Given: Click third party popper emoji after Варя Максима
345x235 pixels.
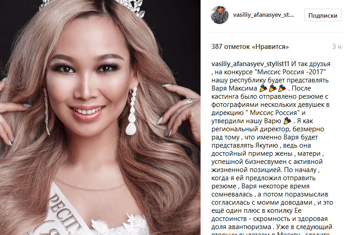Looking at the screenshot, I should click(282, 88).
